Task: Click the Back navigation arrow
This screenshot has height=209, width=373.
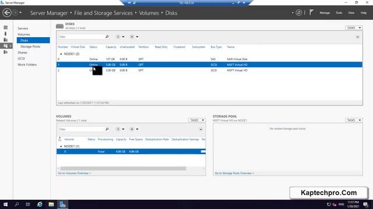Action: (x=7, y=13)
